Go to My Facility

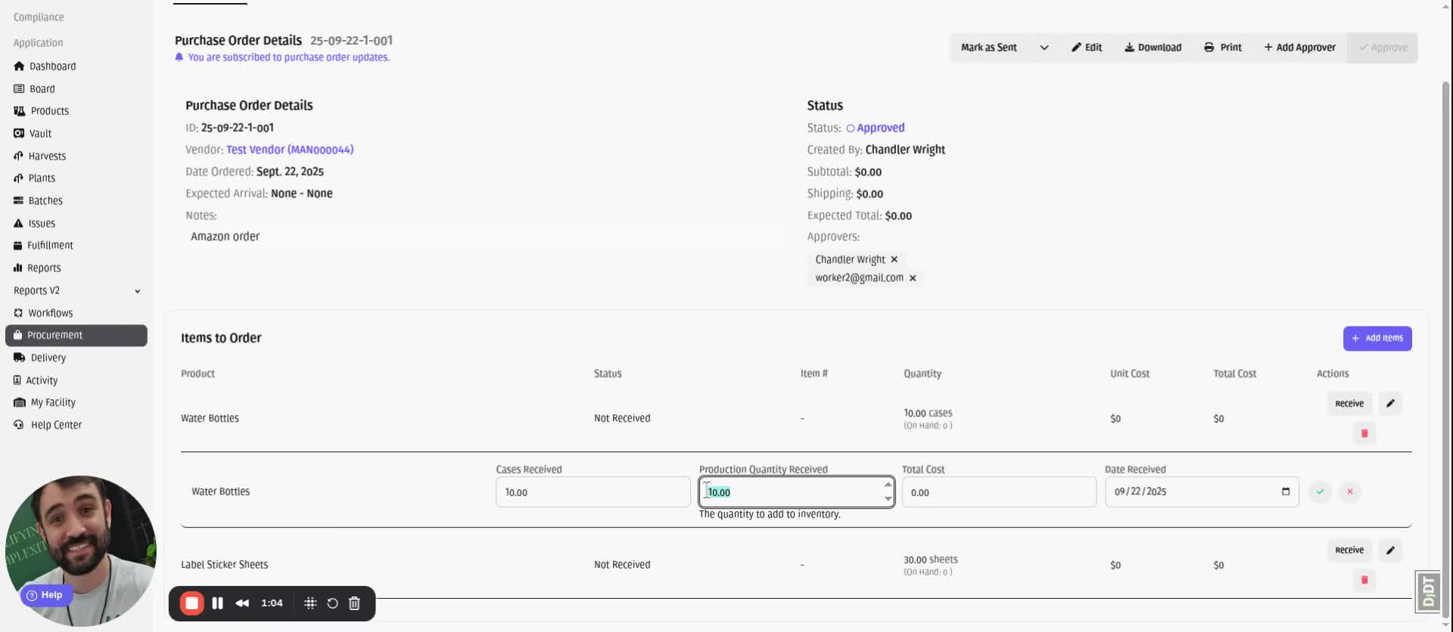coord(45,403)
